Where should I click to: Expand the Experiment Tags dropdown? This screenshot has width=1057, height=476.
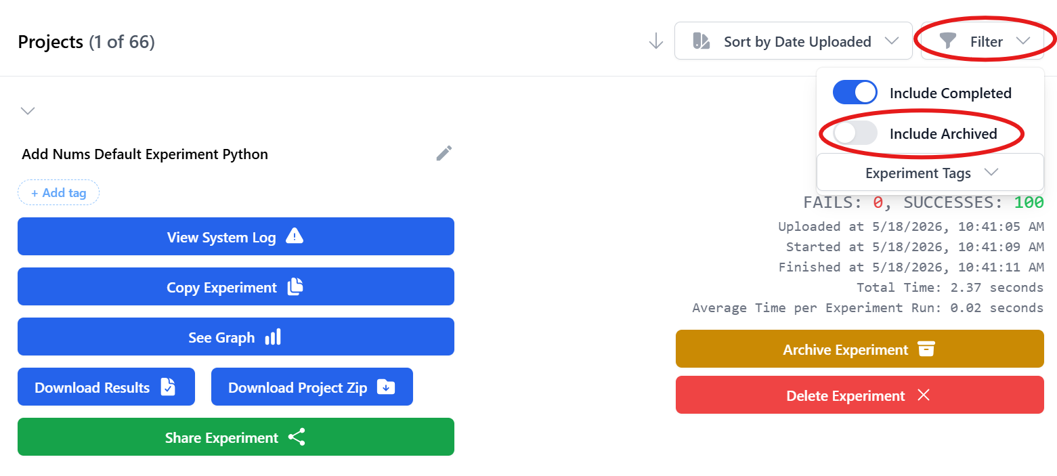(930, 173)
